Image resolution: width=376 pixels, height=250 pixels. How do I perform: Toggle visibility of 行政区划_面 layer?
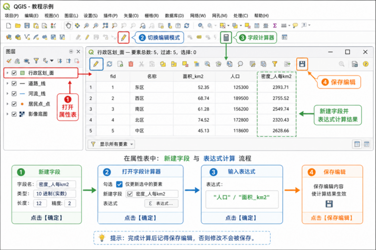(x=14, y=73)
